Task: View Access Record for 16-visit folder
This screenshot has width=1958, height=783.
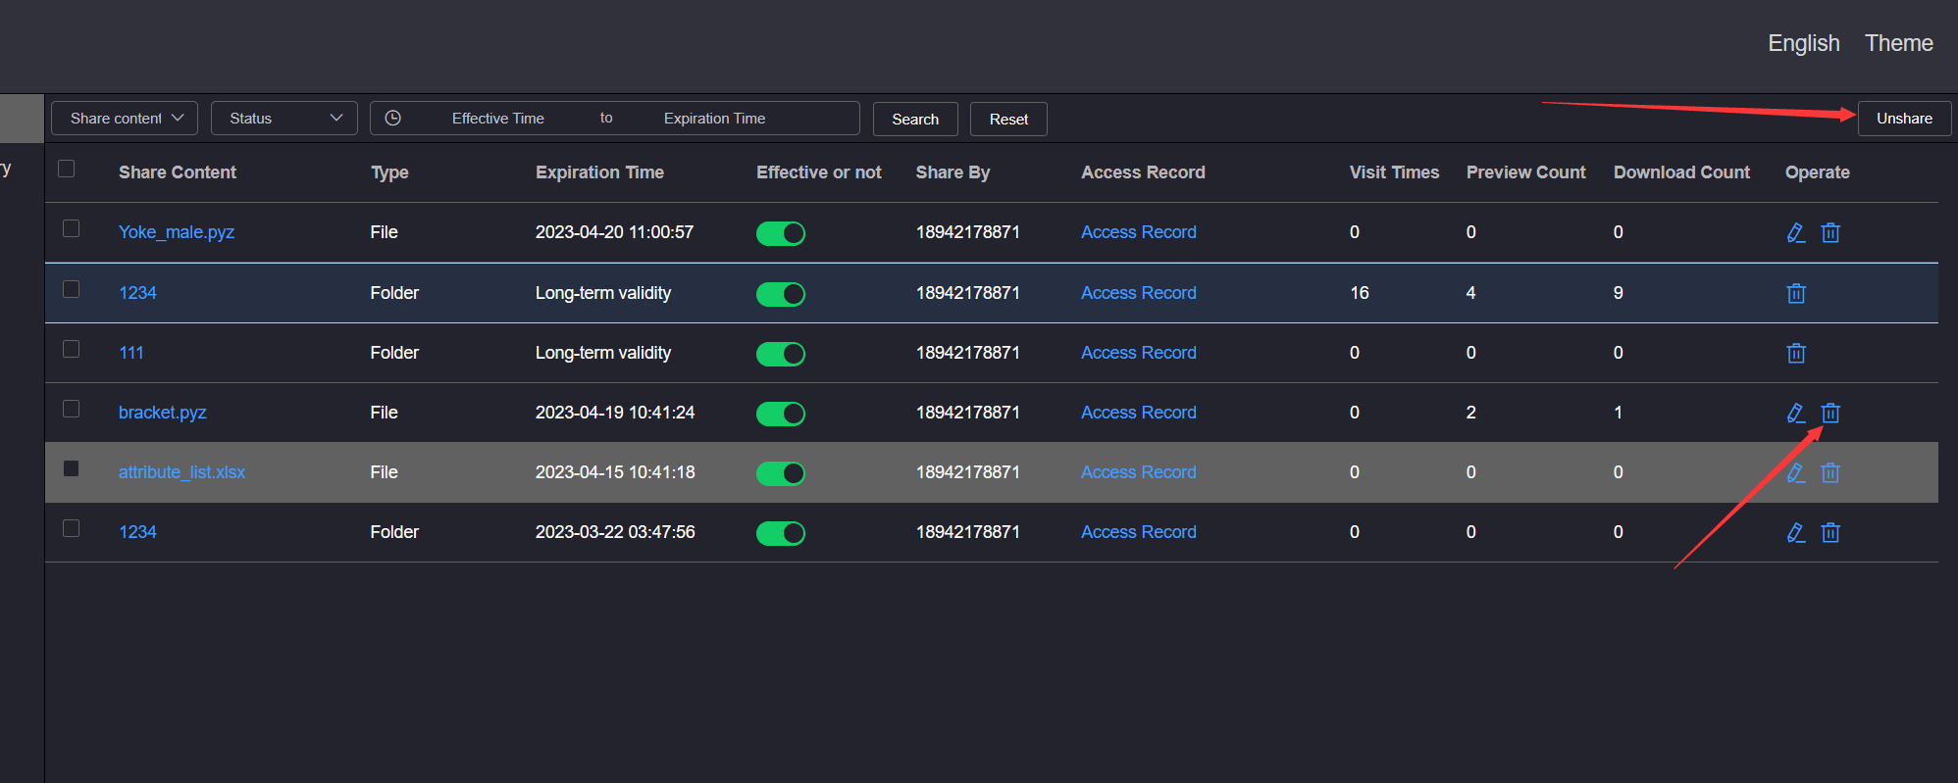Action: pos(1139,293)
